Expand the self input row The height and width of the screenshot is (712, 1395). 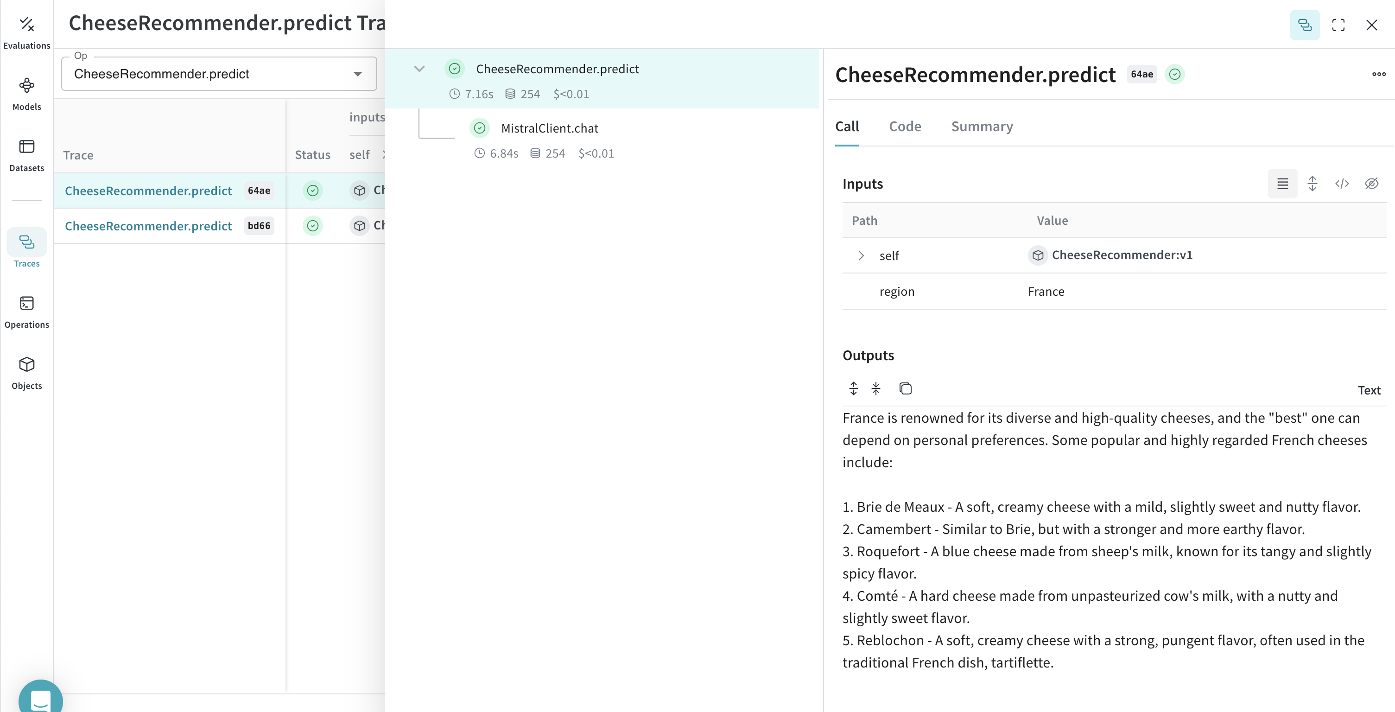861,255
